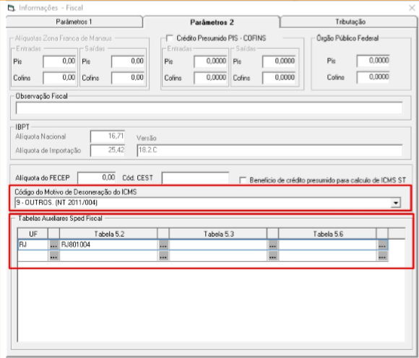Viewport: 419px width, 358px height.
Task: Open Tabela 5.3 lookup in empty second row
Action: (272, 256)
